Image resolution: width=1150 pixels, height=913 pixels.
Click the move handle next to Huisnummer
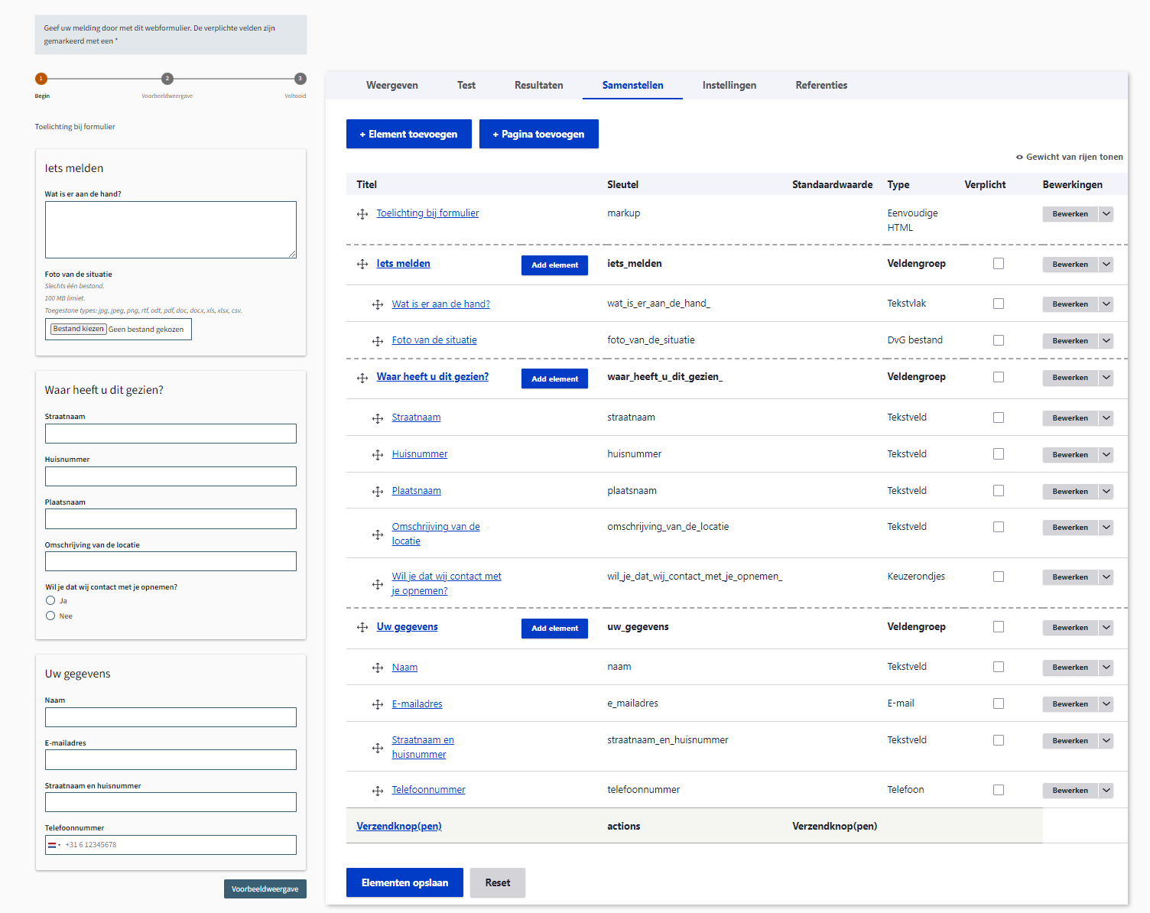(378, 455)
